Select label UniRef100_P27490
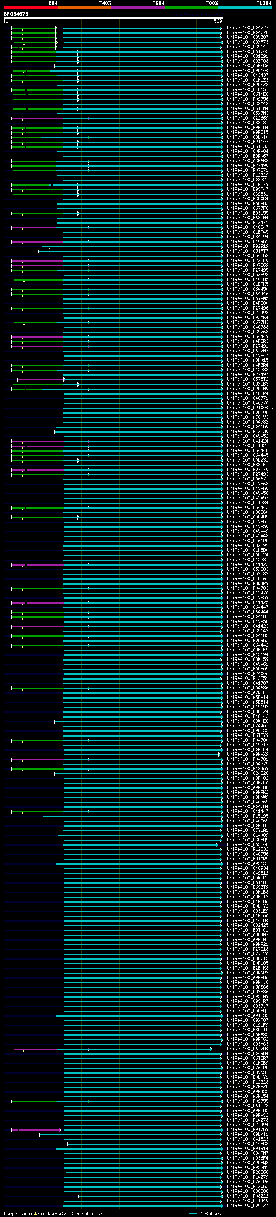This screenshot has width=276, height=1217. click(x=248, y=165)
